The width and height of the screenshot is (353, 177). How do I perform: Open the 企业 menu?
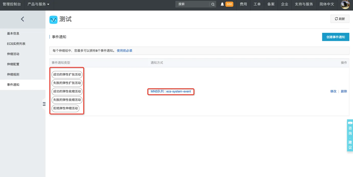click(284, 4)
